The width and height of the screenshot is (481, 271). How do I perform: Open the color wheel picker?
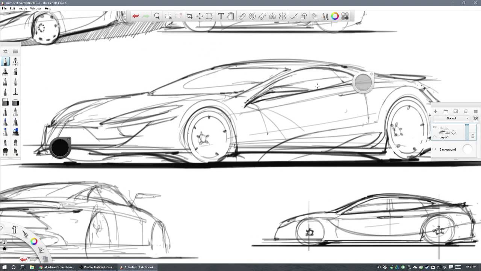(x=334, y=16)
